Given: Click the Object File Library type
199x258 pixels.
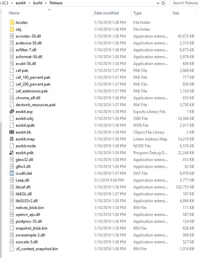Looking at the screenshot, I should click(149, 132).
